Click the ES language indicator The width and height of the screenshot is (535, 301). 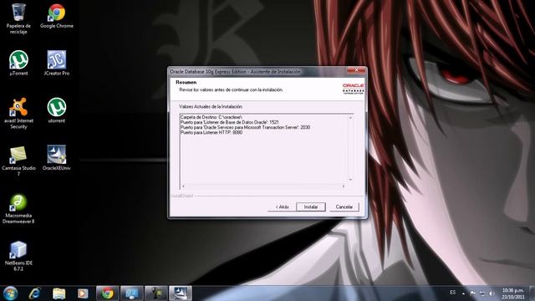click(x=452, y=293)
